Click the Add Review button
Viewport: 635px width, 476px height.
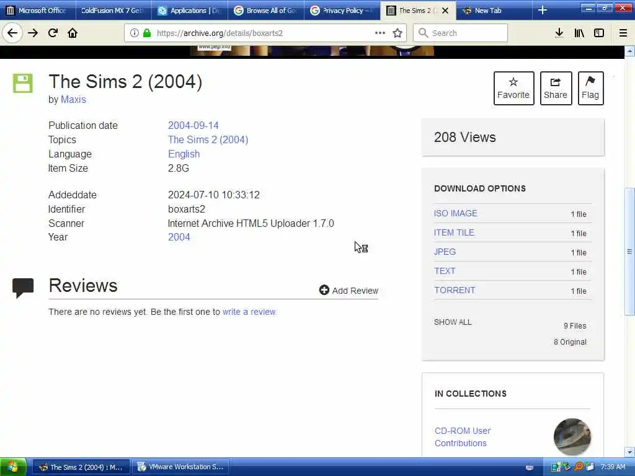349,290
